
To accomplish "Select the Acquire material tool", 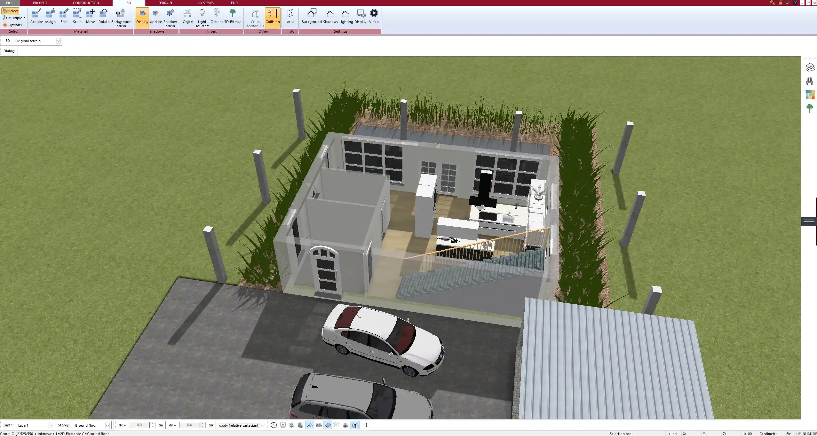I will click(x=36, y=16).
